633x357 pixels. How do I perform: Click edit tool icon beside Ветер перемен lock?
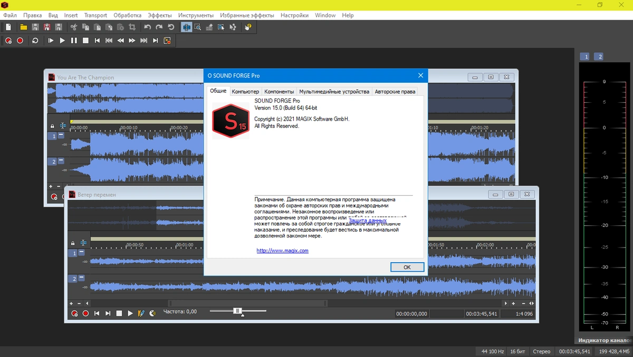[83, 243]
